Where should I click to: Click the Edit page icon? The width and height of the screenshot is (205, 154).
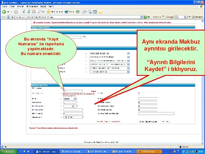95,12
